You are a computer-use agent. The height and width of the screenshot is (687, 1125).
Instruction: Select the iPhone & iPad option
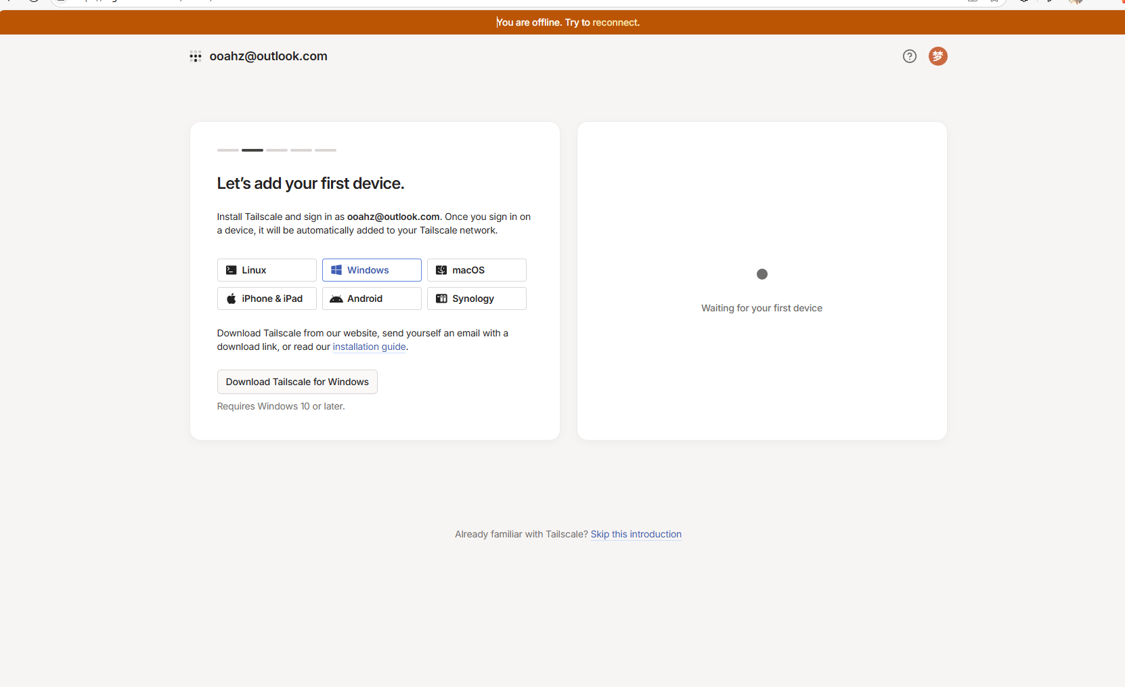pos(267,298)
